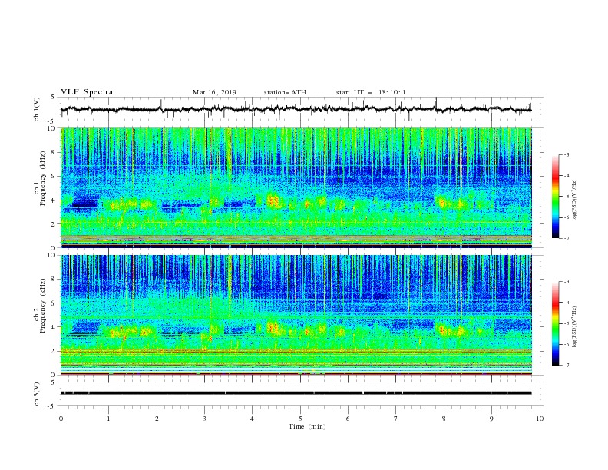Click the "Time (min)" axis title

(x=307, y=426)
